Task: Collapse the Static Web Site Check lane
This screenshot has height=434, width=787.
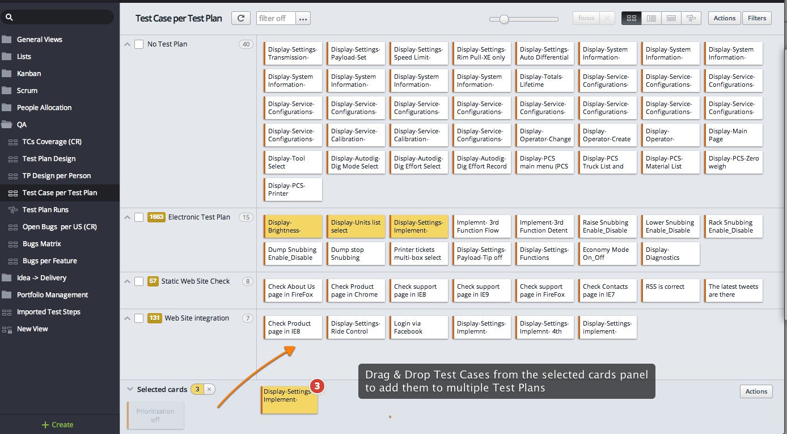Action: pos(127,281)
